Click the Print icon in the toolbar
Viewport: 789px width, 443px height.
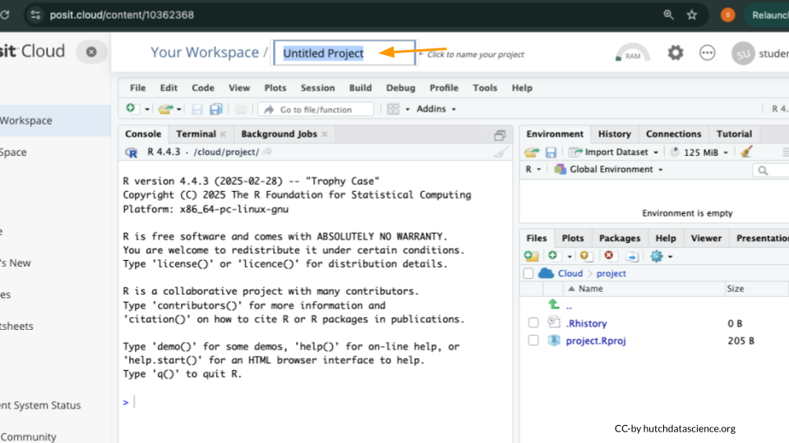pos(241,109)
